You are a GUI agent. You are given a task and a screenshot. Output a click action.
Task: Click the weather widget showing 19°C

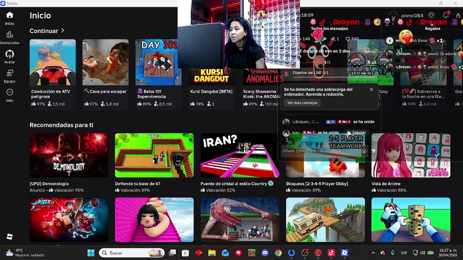click(x=25, y=253)
